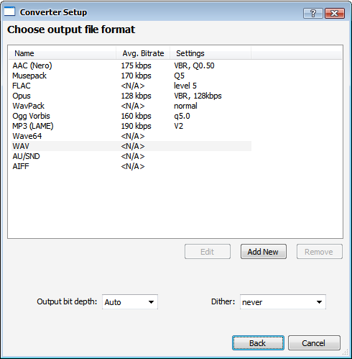The image size is (352, 359).
Task: Click the 160 kbps bitrate value
Action: 136,116
